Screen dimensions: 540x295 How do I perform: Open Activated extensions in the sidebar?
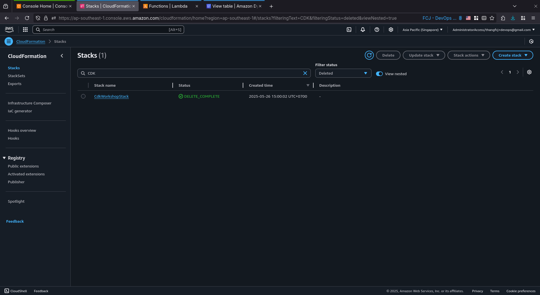[x=26, y=174]
